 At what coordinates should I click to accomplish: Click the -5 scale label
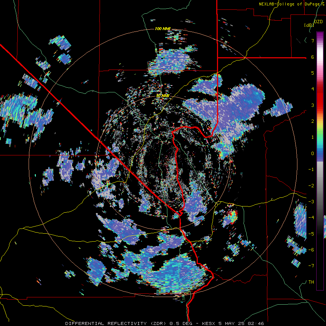coord(311,234)
